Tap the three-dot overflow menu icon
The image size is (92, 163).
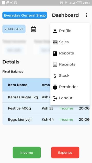tap(87, 15)
